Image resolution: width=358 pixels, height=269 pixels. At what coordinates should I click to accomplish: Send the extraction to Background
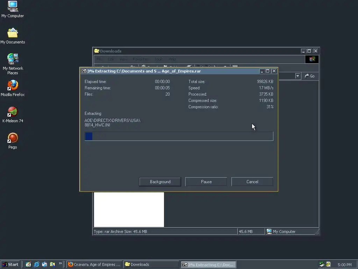click(160, 182)
